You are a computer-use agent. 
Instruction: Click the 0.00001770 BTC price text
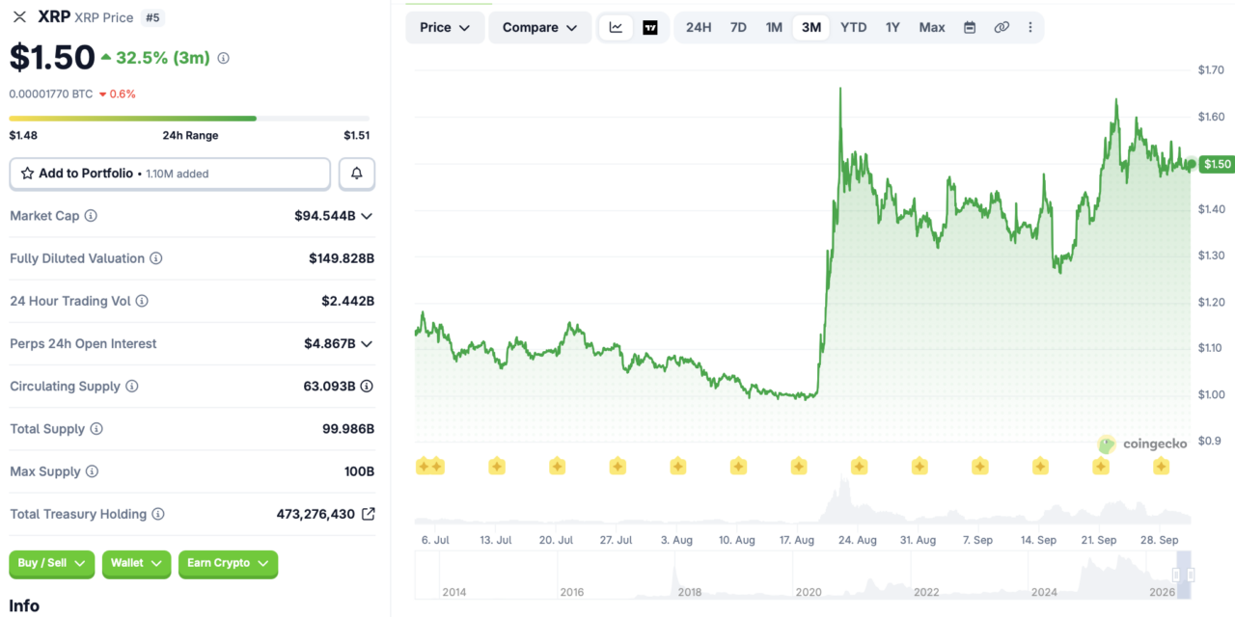[51, 94]
